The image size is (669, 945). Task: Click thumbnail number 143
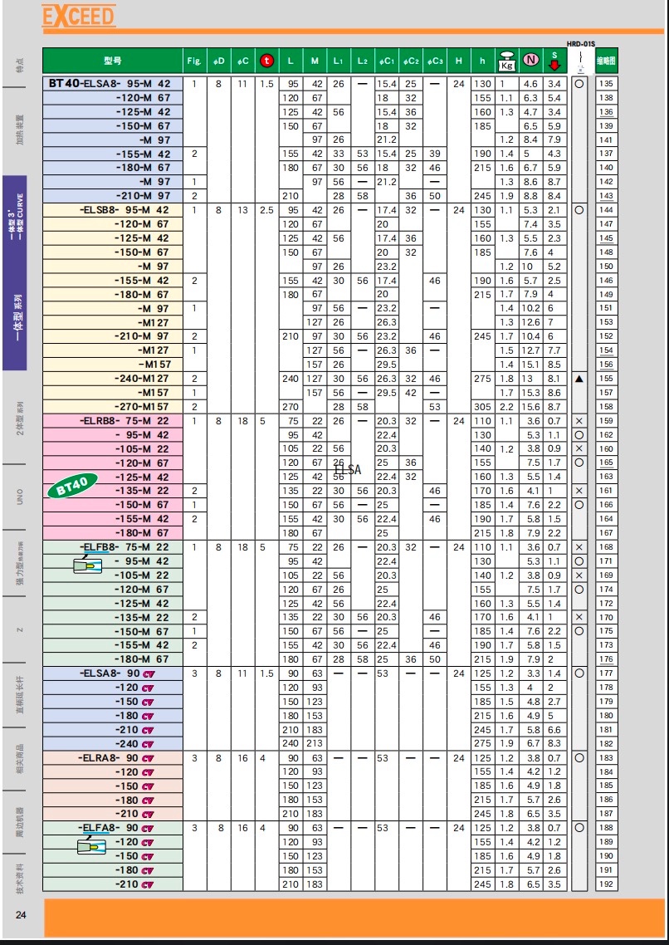(607, 196)
